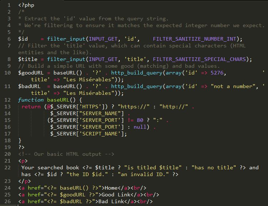Click line number 1 in the gutter
Viewport: 268px width, 206px height.
pos(9,5)
